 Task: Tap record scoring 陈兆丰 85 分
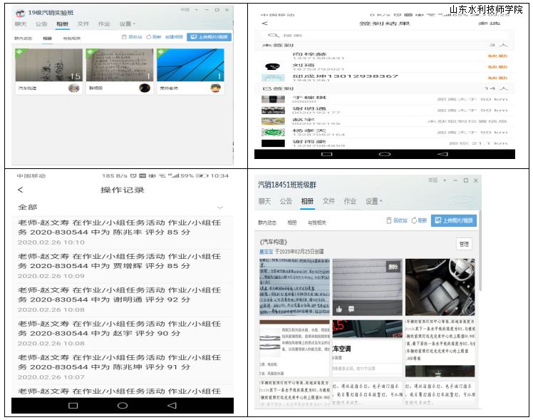123,232
